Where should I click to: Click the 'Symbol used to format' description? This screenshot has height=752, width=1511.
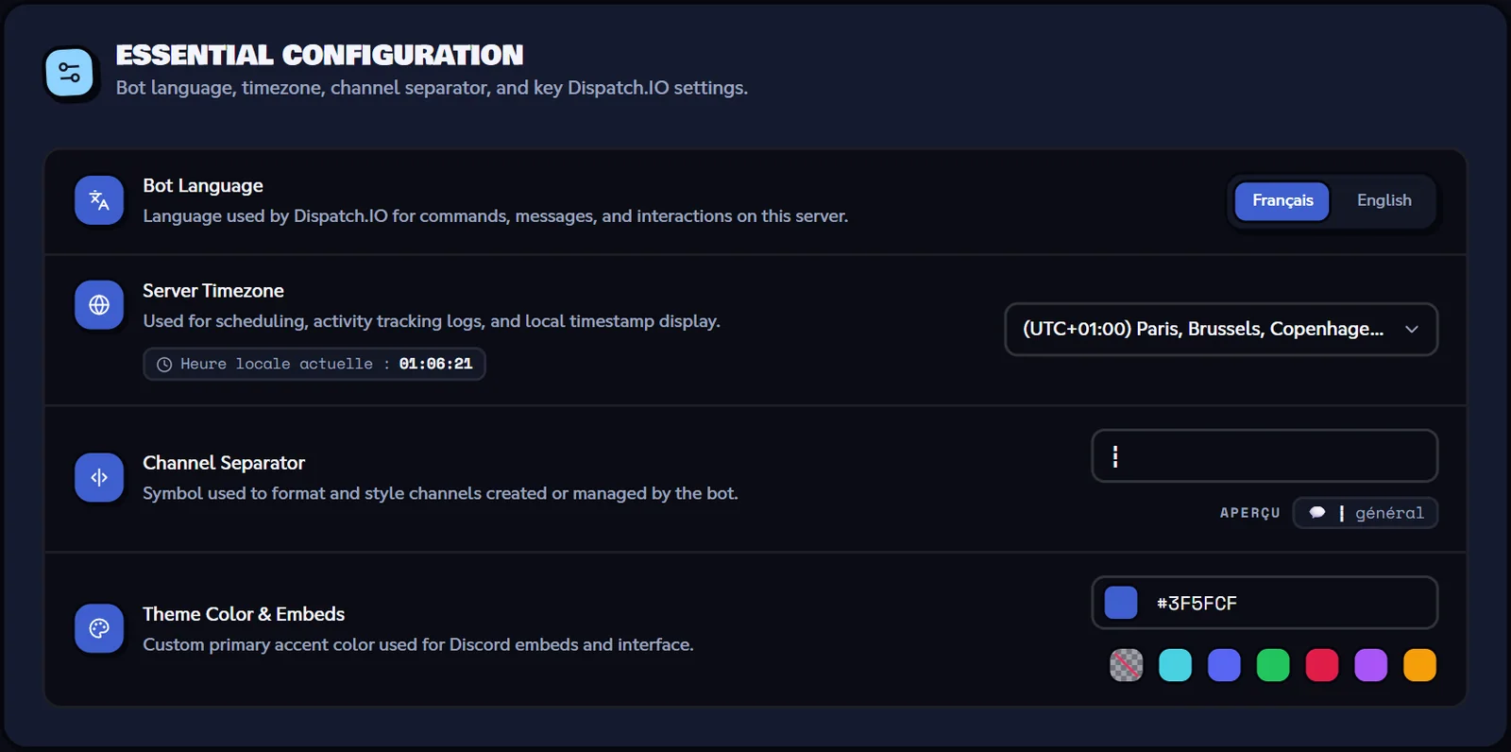(440, 493)
